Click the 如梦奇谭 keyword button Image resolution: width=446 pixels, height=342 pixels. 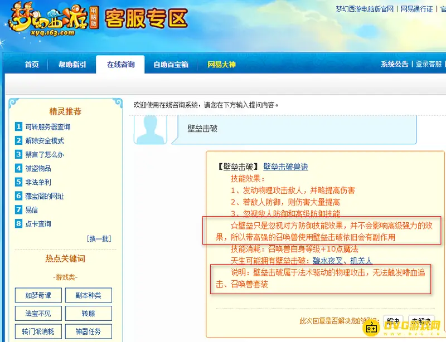point(38,295)
